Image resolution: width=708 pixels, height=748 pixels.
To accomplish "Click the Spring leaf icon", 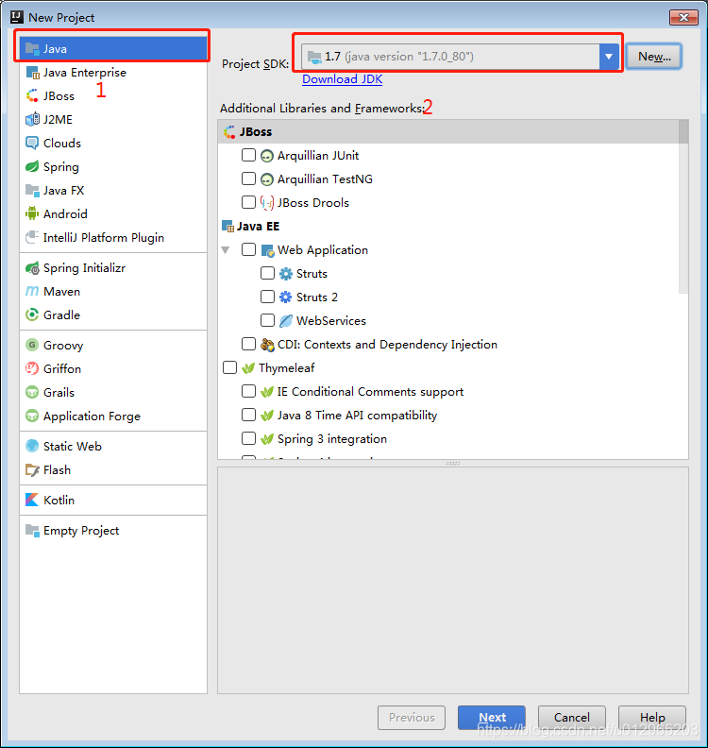I will click(x=32, y=166).
